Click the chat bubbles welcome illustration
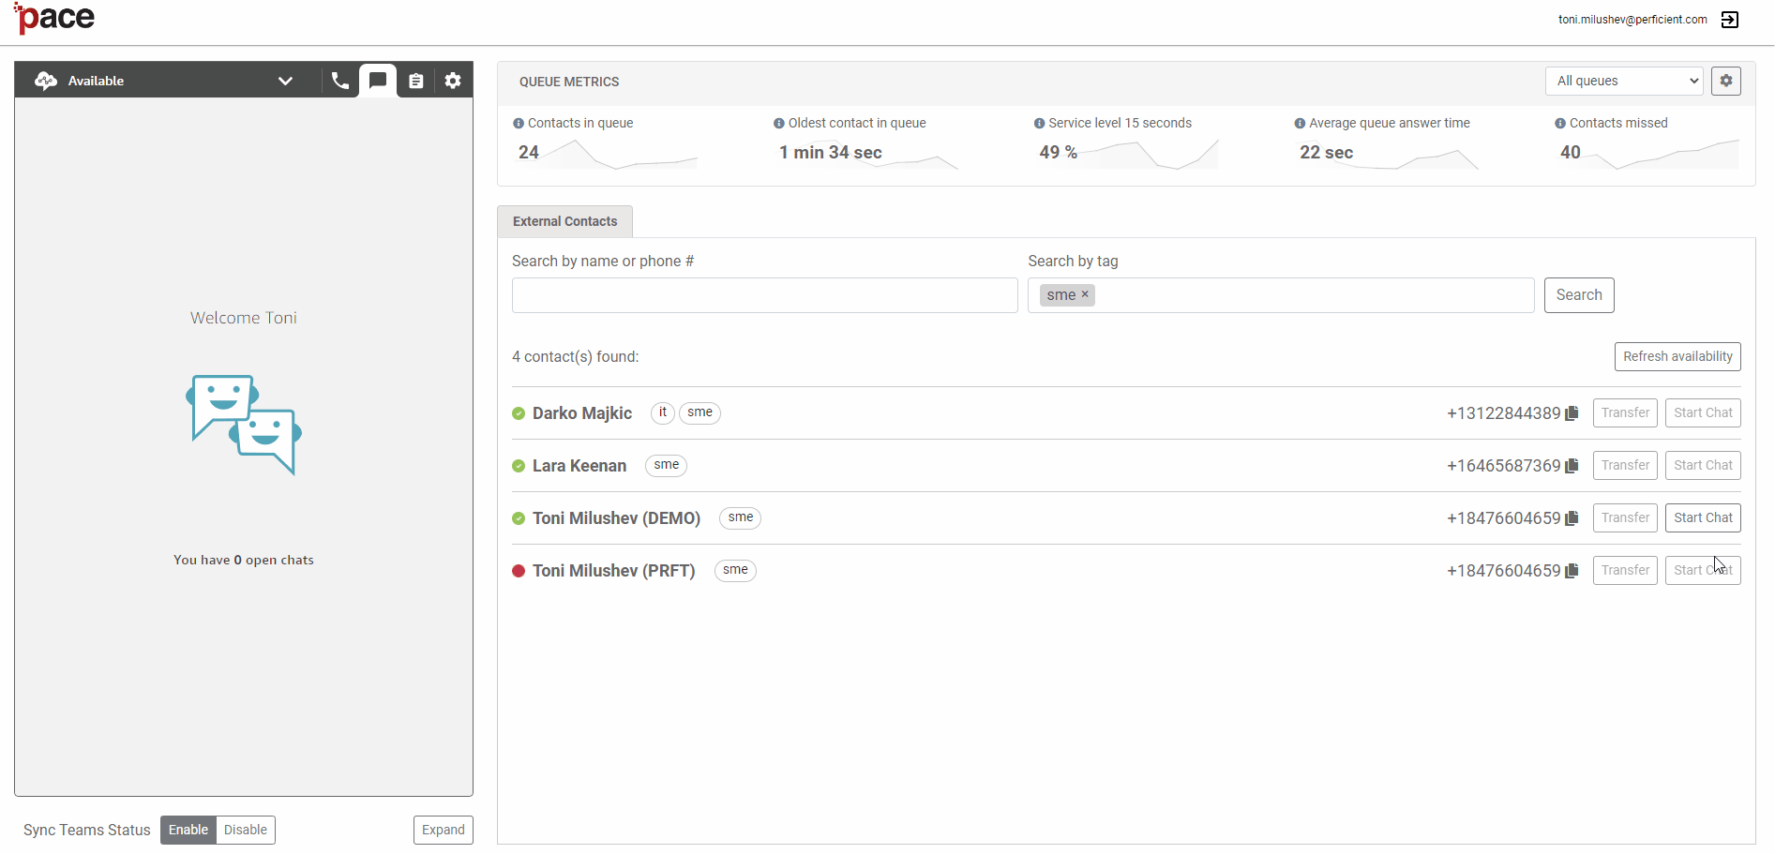The image size is (1775, 854). pos(244,425)
